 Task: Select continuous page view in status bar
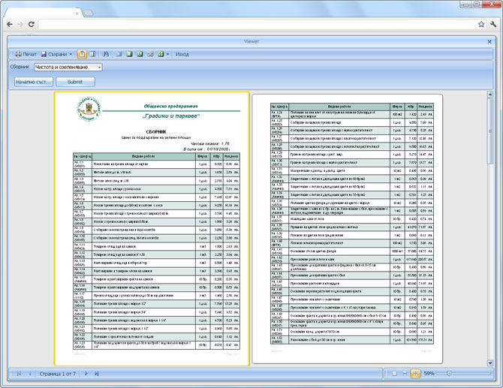[405, 374]
